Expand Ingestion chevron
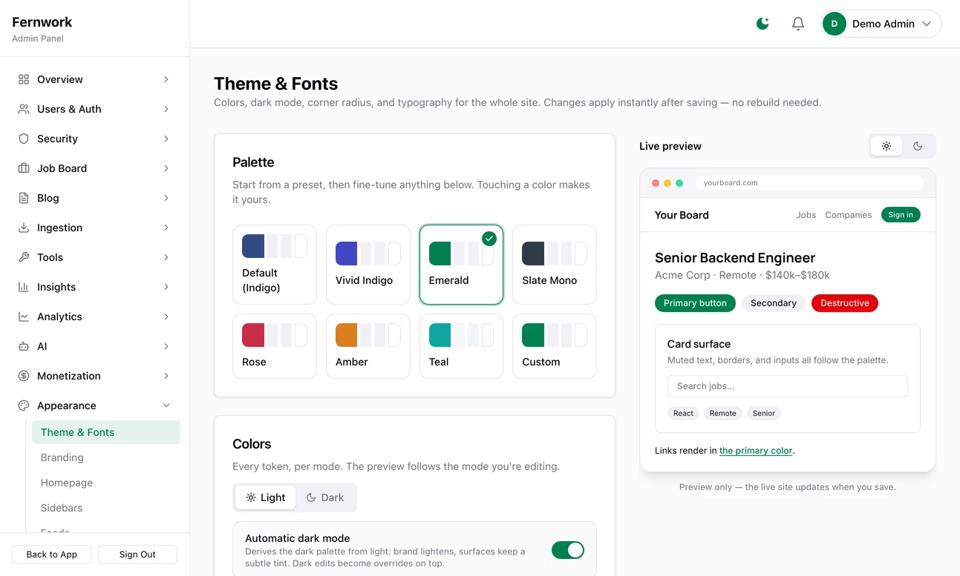960x576 pixels. coord(166,228)
